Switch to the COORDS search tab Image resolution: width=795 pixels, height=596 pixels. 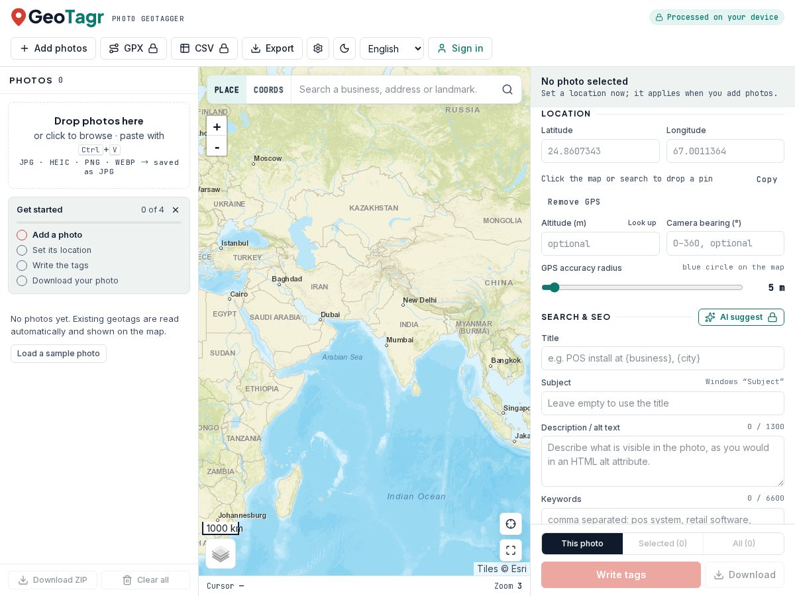click(x=268, y=89)
